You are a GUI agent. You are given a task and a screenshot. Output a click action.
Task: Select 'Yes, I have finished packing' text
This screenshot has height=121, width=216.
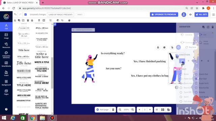(150, 61)
